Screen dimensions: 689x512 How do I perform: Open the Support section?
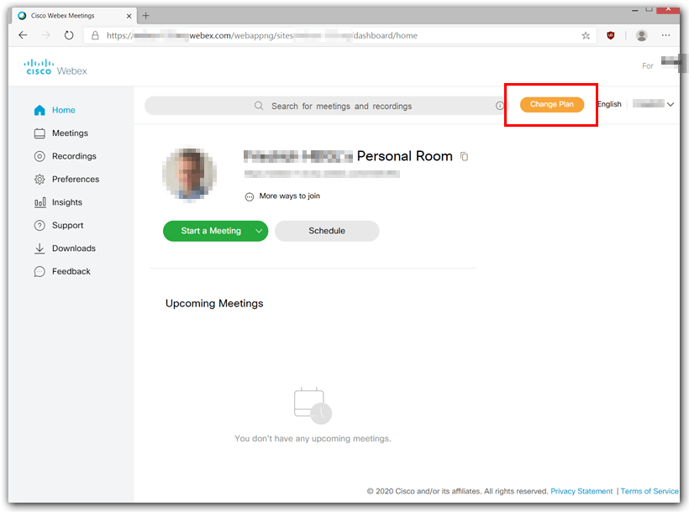click(67, 225)
